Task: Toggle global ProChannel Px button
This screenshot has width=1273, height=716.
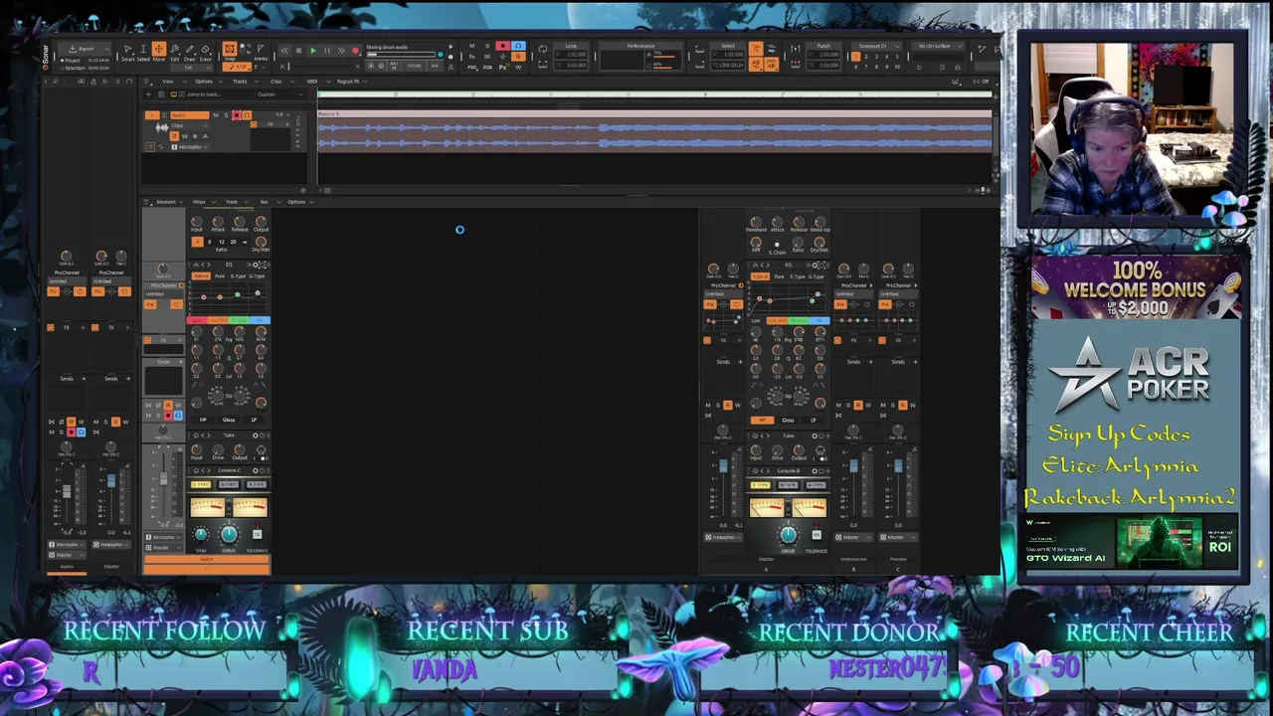Action: 502,68
